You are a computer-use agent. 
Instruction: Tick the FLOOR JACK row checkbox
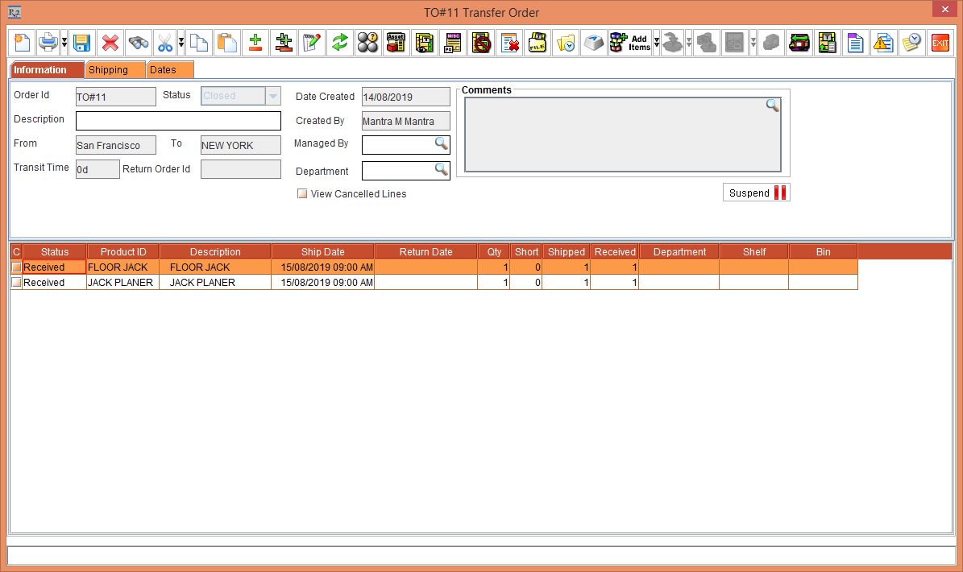tap(15, 267)
